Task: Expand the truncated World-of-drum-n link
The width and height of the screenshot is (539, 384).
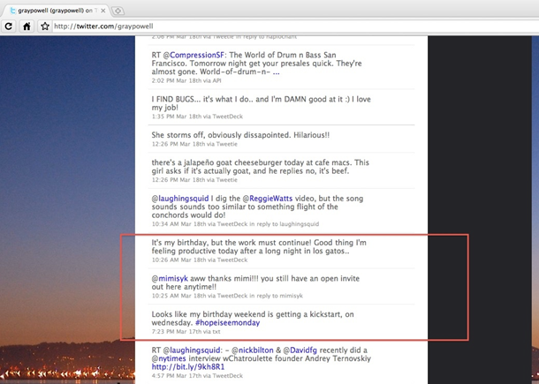Action: coord(276,72)
